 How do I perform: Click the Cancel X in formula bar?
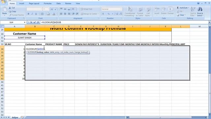point(31,22)
